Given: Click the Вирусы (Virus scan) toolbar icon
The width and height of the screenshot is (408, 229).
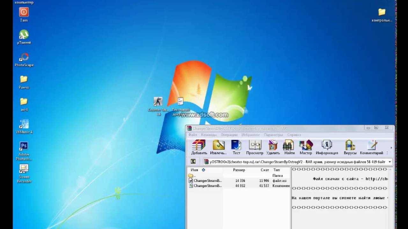Looking at the screenshot, I should point(350,147).
